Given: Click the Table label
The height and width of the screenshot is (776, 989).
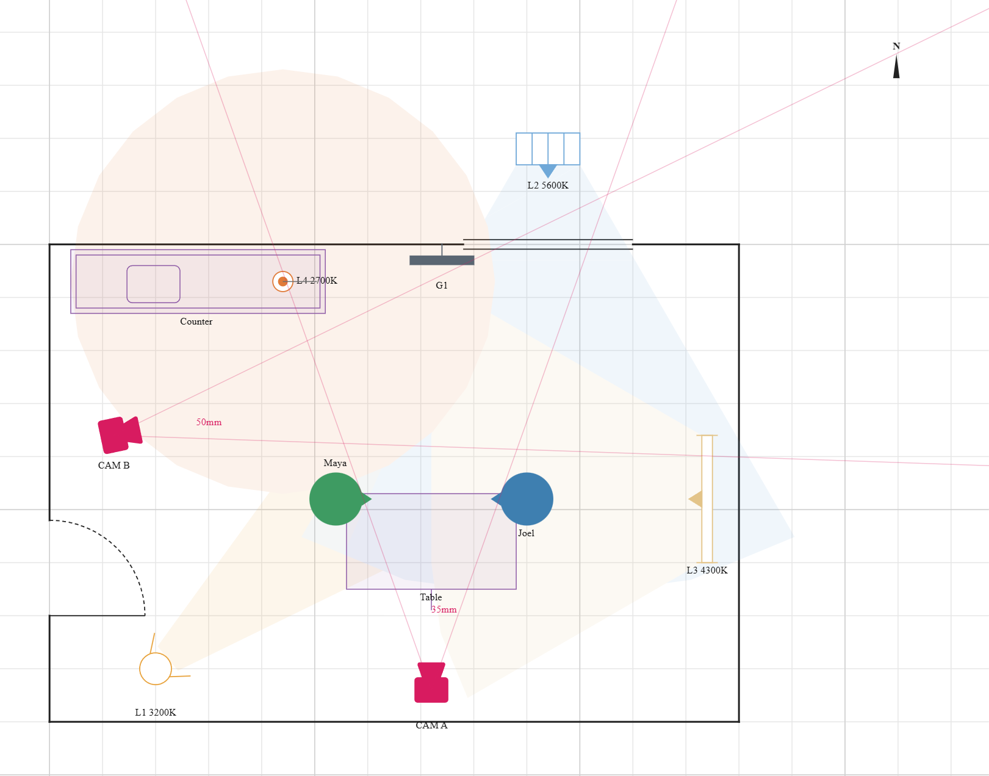Looking at the screenshot, I should [x=431, y=597].
